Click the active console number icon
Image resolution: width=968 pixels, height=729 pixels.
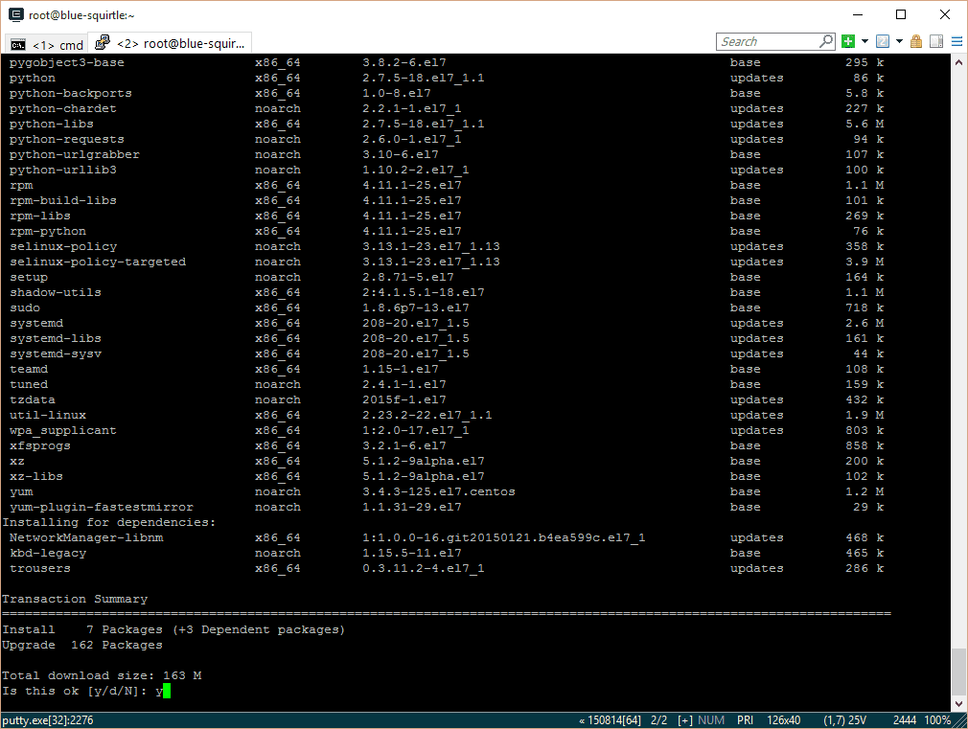(x=882, y=41)
